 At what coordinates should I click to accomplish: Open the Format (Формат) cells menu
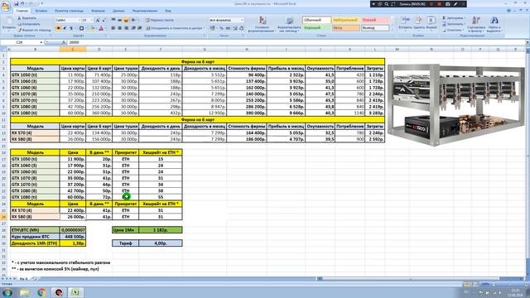click(x=431, y=24)
